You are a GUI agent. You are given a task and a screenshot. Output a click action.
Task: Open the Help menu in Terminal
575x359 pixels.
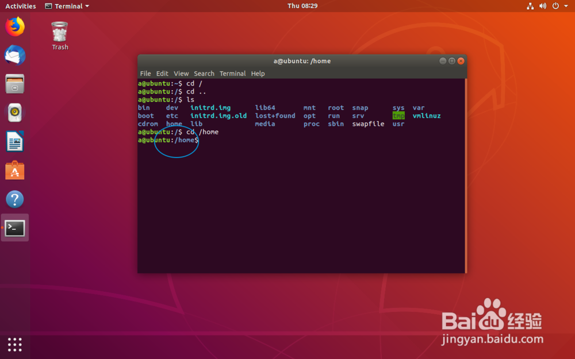[x=258, y=74]
